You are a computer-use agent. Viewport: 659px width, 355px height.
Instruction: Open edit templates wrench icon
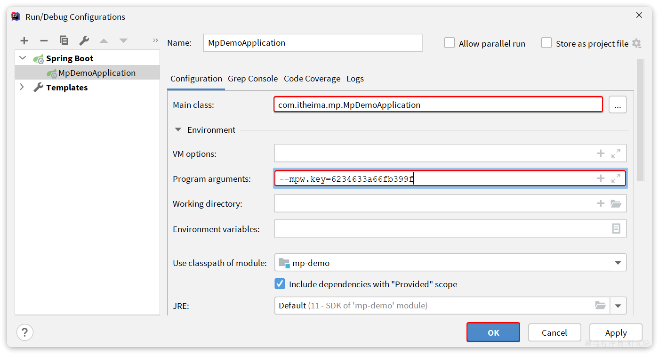[x=84, y=41]
